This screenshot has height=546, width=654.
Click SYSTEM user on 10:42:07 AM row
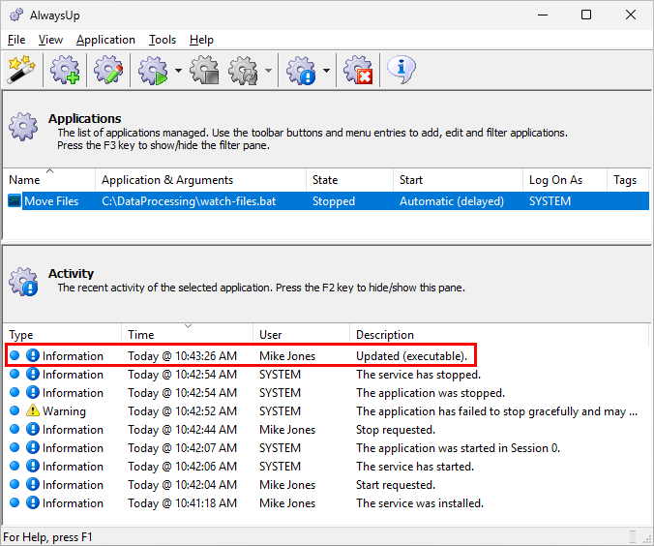pyautogui.click(x=280, y=448)
